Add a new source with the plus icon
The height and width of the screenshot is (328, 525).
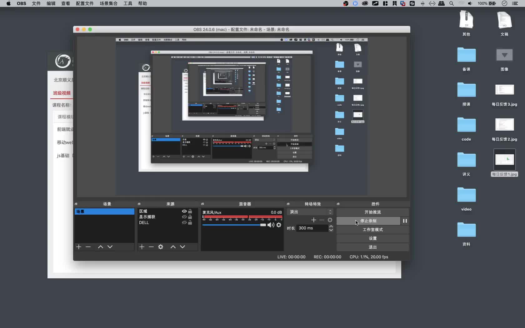(142, 247)
